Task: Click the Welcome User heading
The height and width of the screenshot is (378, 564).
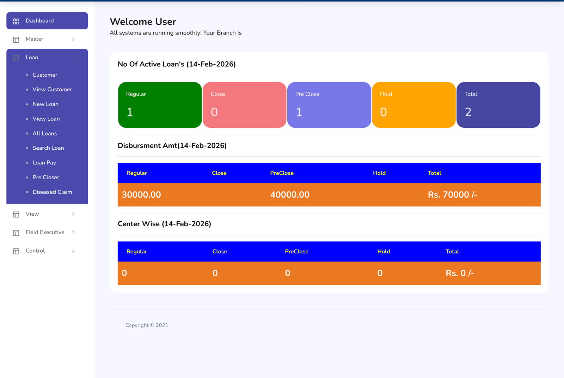Action: click(x=143, y=22)
